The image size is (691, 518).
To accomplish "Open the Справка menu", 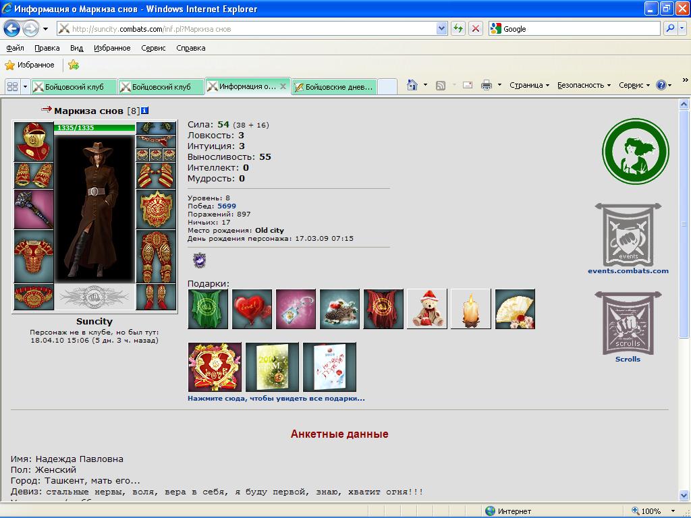I will [x=191, y=48].
